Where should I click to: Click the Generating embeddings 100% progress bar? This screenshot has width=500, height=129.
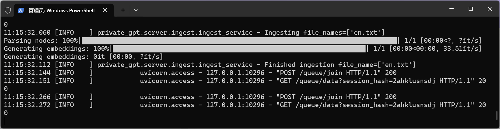(239, 49)
